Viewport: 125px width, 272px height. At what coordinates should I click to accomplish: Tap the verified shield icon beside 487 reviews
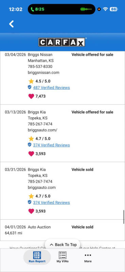(30, 87)
